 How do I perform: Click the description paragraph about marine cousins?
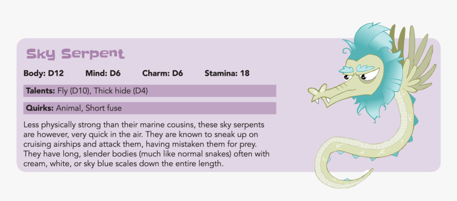tap(146, 145)
